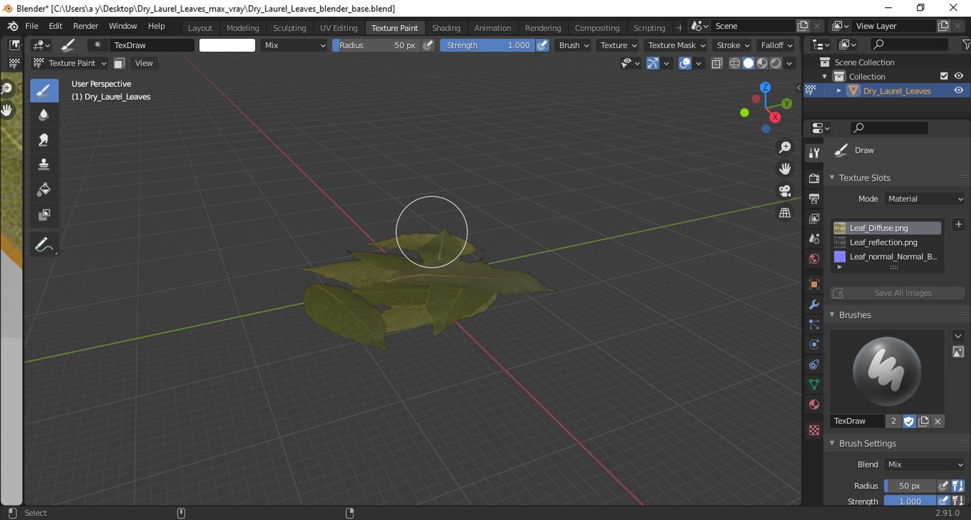Click the viewport pan hand icon
Image resolution: width=971 pixels, height=520 pixels.
coord(785,169)
